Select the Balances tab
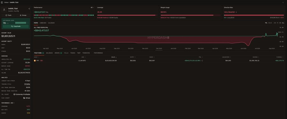Viewport: 287px width, 119px height. 49,53
